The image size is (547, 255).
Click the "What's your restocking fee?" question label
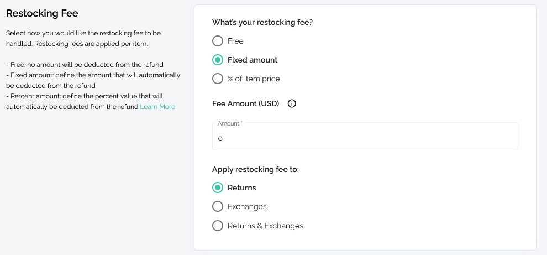[262, 22]
